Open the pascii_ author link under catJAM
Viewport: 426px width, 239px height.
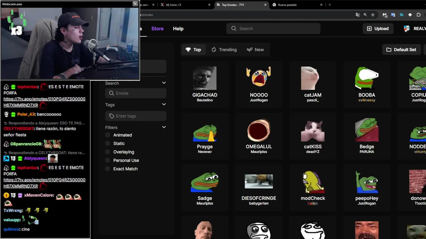pos(313,100)
